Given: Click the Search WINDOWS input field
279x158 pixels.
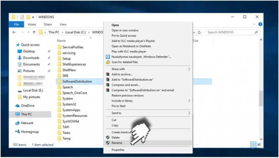Looking at the screenshot, I should click(233, 32).
